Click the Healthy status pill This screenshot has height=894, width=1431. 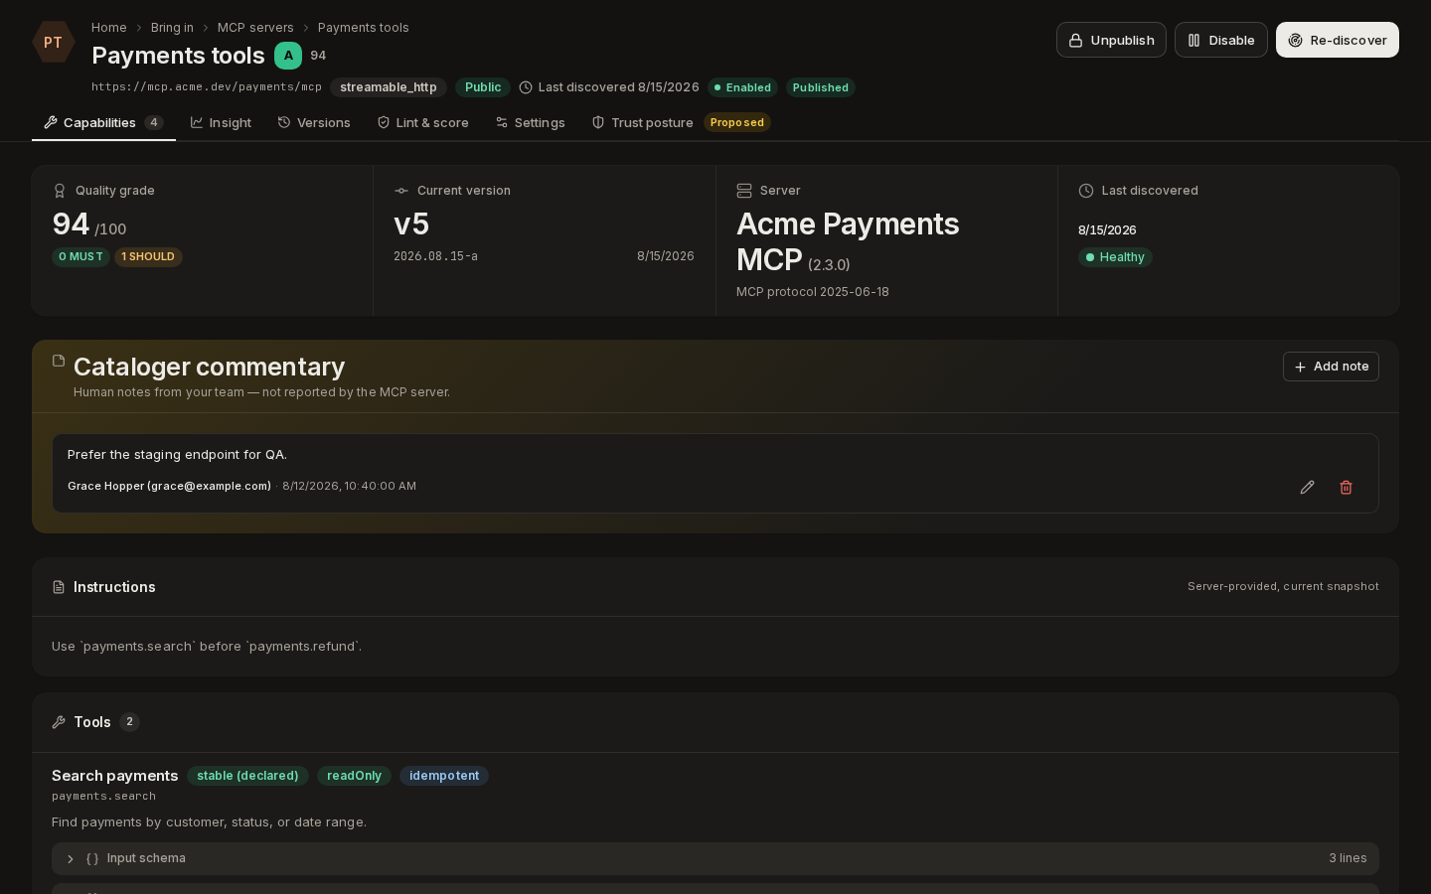point(1115,257)
